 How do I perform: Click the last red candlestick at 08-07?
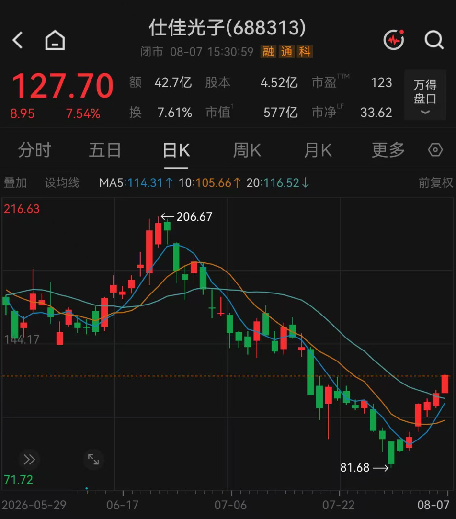click(x=445, y=384)
